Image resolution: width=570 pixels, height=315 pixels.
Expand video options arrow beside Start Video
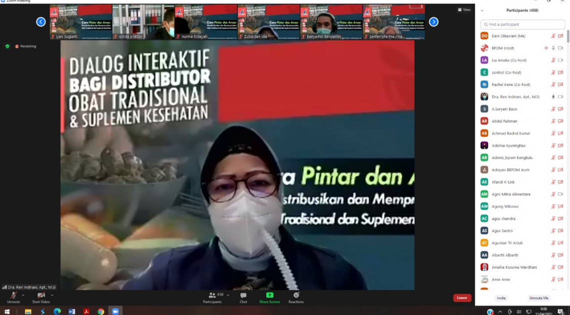pyautogui.click(x=52, y=295)
